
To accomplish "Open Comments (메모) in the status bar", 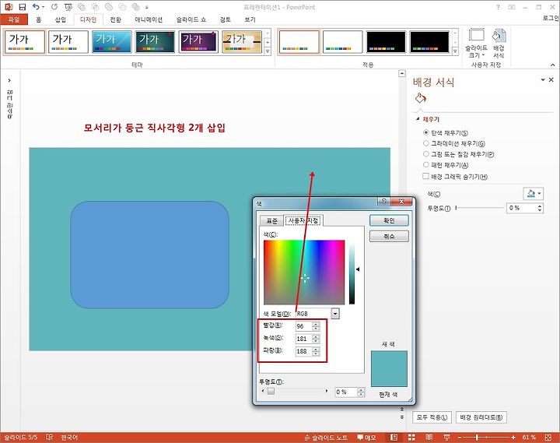I will pos(366,438).
